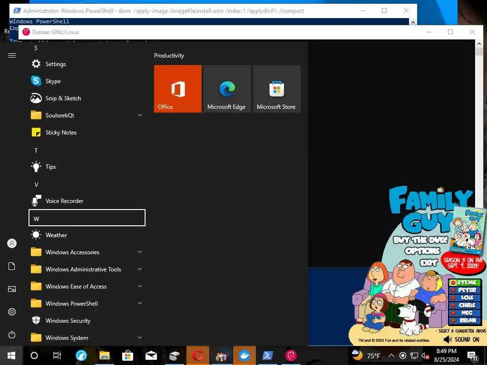Expand the Windows PowerShell folder
The height and width of the screenshot is (365, 487).
pos(87,303)
